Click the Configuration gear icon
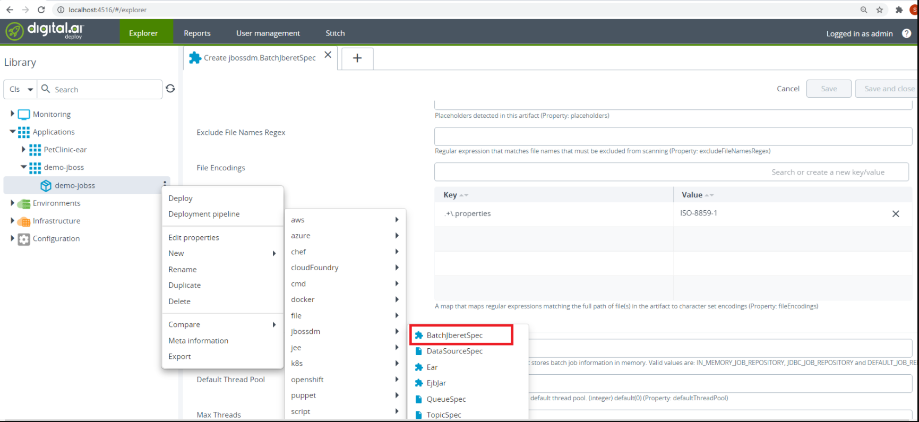Viewport: 919px width, 422px height. [24, 239]
